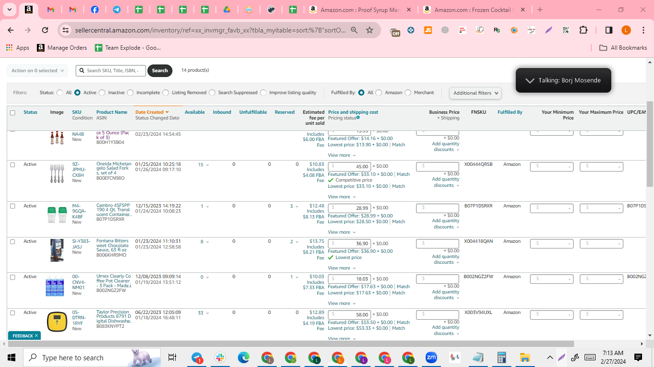Open the Oneida Michelangelo Salad Forks product link

(x=113, y=169)
